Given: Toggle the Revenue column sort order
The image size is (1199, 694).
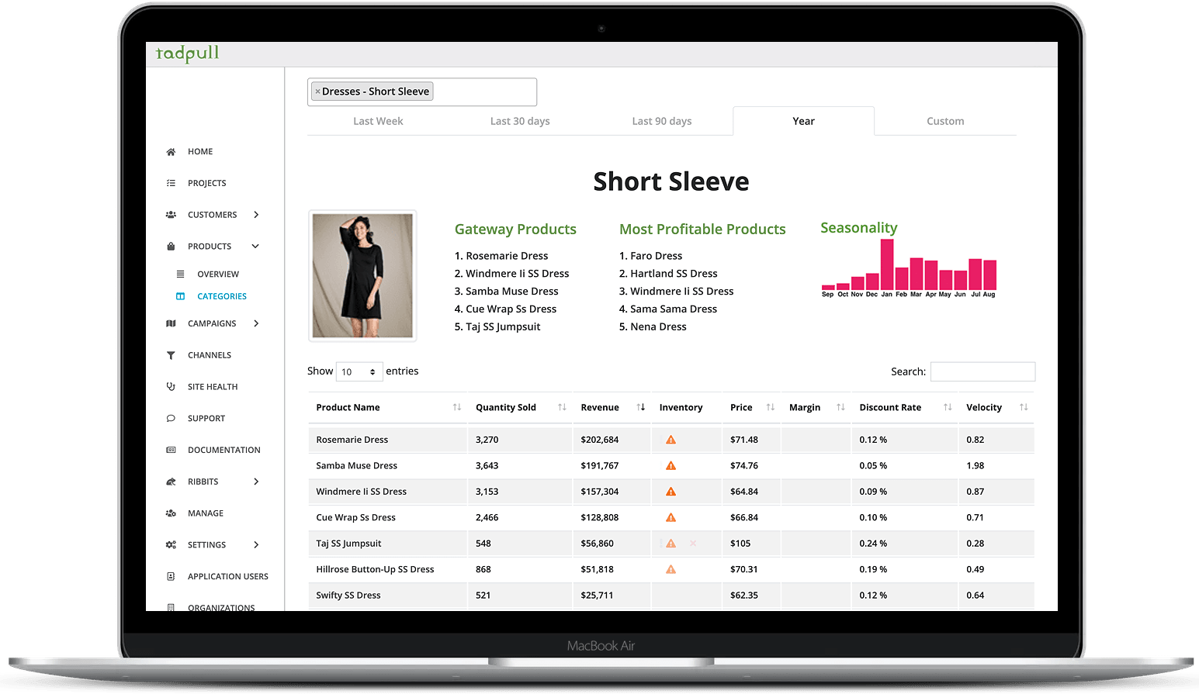Looking at the screenshot, I should [641, 407].
